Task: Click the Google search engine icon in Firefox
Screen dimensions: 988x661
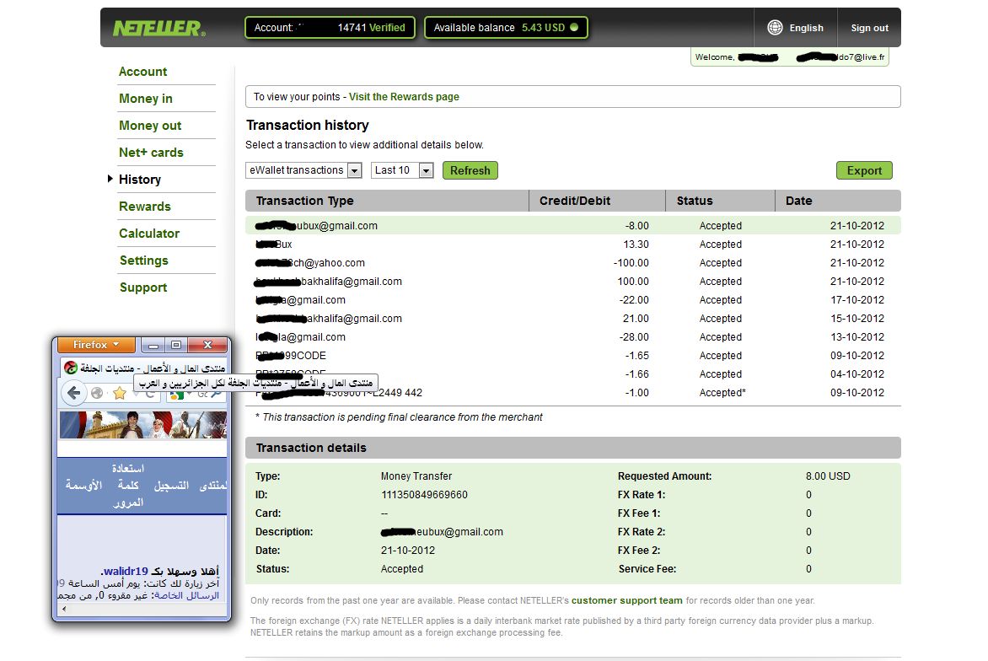Action: [177, 395]
